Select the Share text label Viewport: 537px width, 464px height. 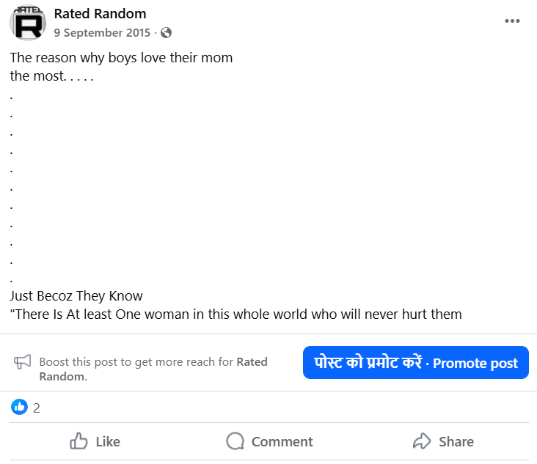pyautogui.click(x=456, y=441)
